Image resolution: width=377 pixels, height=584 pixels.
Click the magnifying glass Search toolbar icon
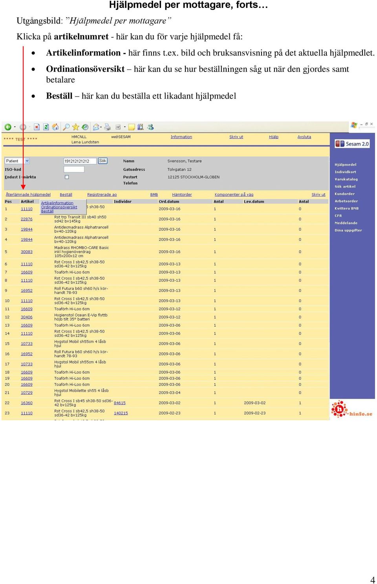[x=66, y=127]
